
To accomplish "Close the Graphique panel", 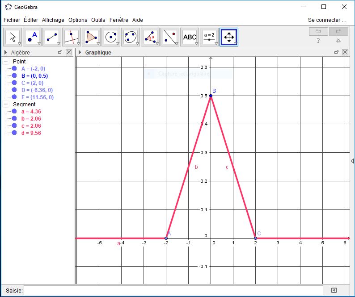I will pos(345,53).
